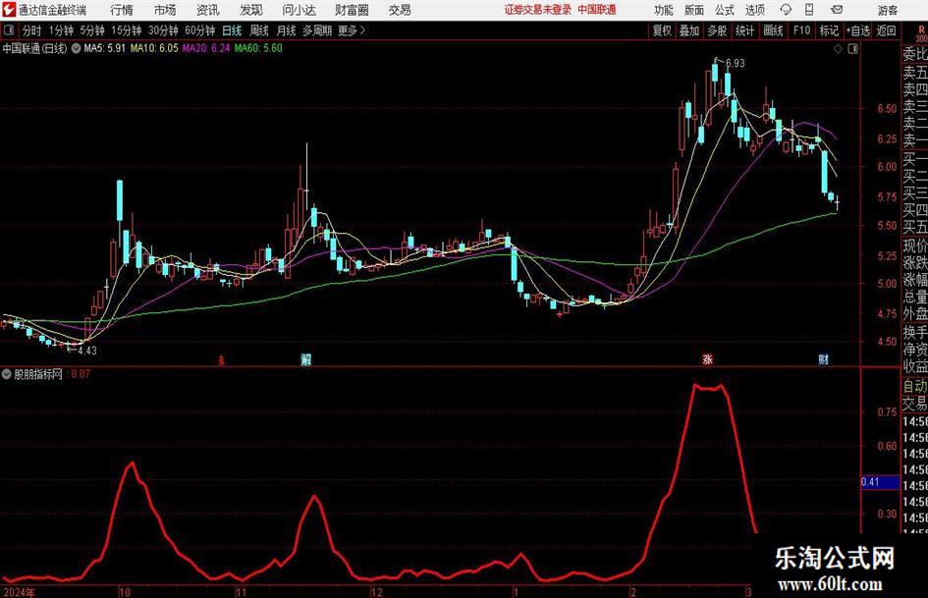928x598 pixels.
Task: Open the 股朋指标网 indicator dropdown circle
Action: pyautogui.click(x=7, y=374)
